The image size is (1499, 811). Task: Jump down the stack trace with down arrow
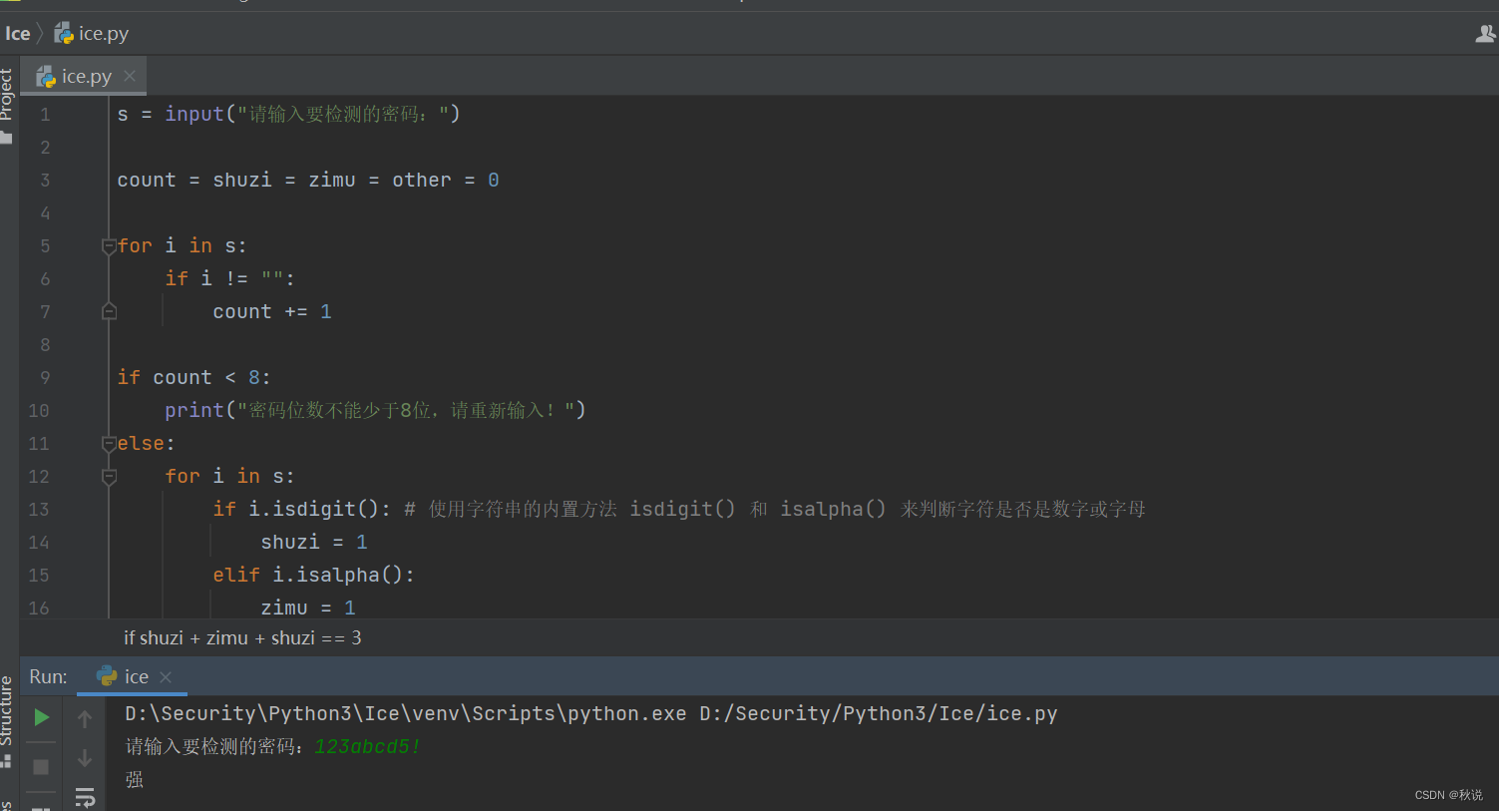click(x=85, y=758)
